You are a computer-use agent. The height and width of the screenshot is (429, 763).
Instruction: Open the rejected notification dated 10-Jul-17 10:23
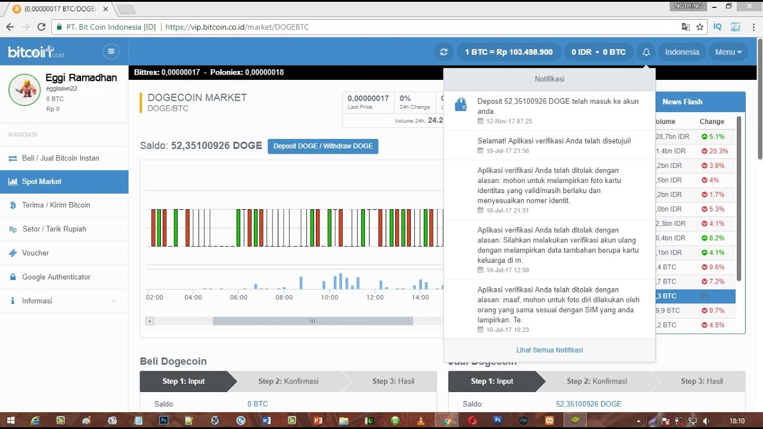coord(549,309)
